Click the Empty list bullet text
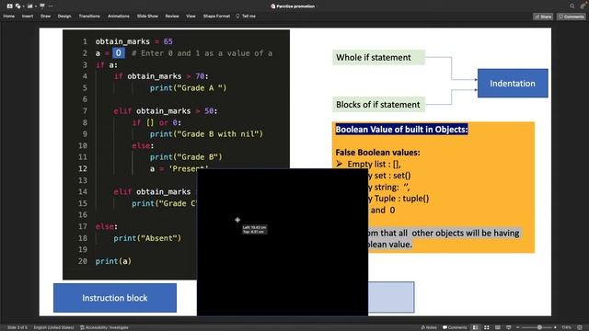This screenshot has width=589, height=331. 374,164
